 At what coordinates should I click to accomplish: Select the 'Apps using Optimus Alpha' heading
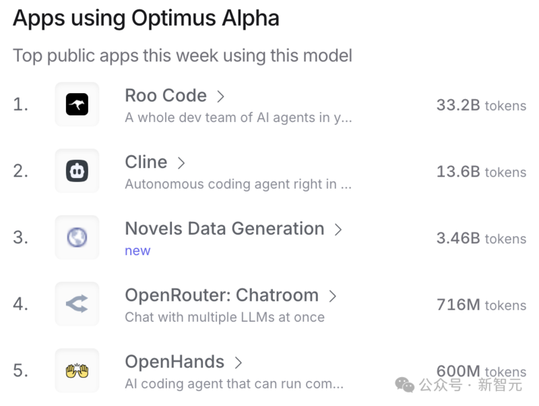[146, 18]
